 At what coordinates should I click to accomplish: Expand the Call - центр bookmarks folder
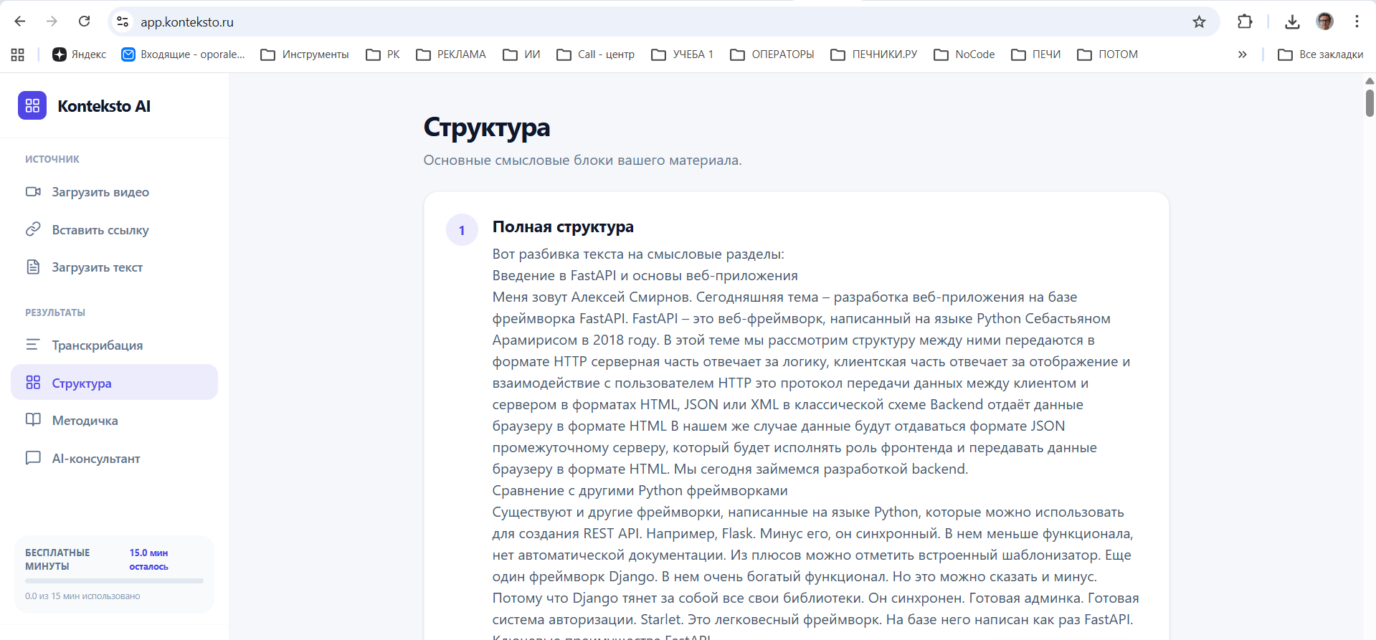click(x=595, y=54)
